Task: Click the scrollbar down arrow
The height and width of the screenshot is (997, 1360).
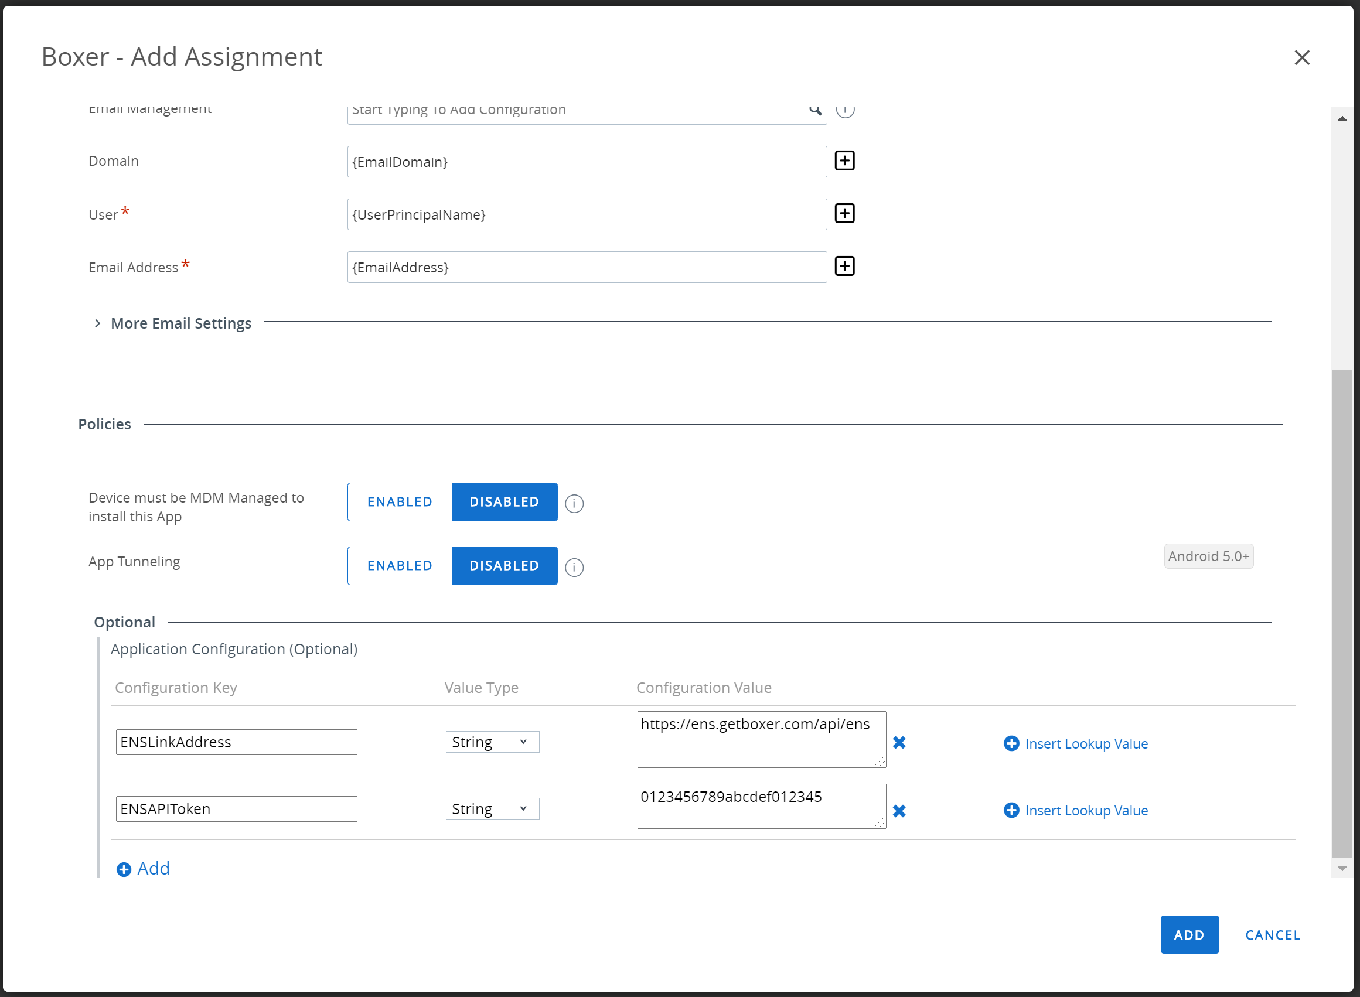Action: pos(1342,869)
